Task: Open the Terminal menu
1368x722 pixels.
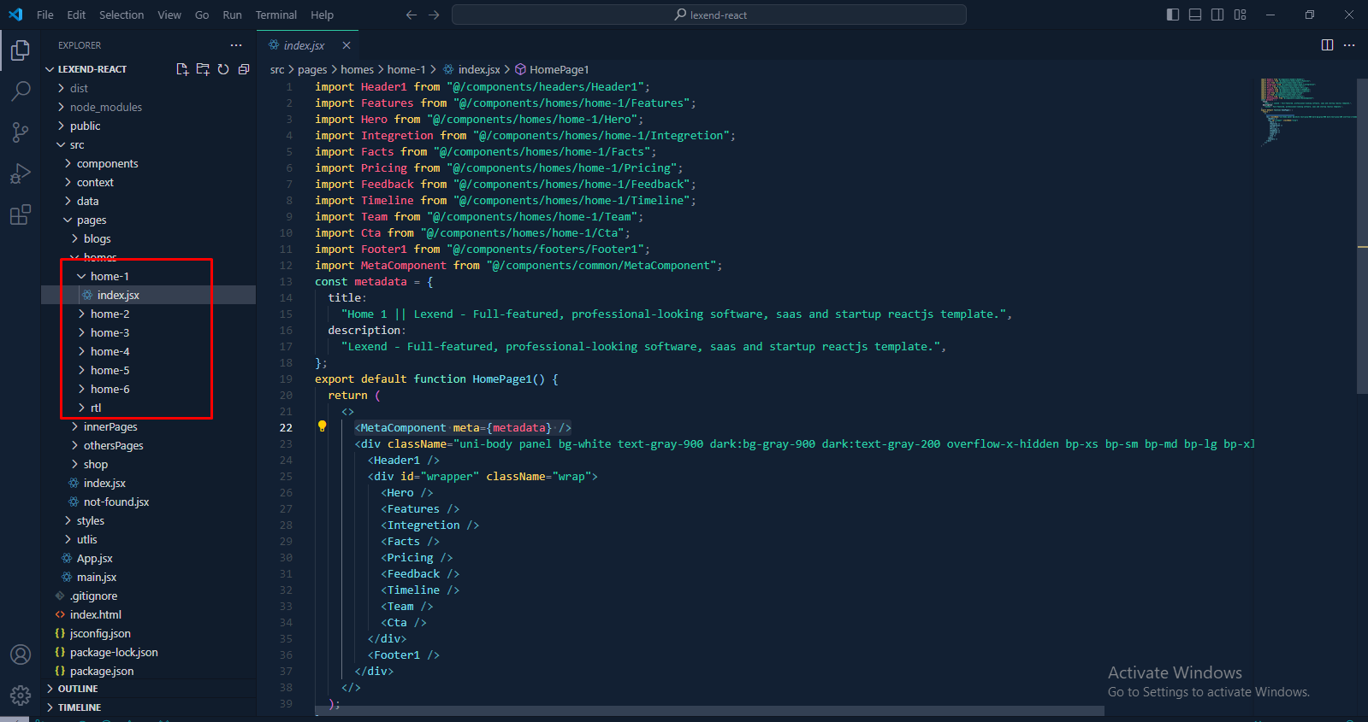Action: click(x=275, y=15)
